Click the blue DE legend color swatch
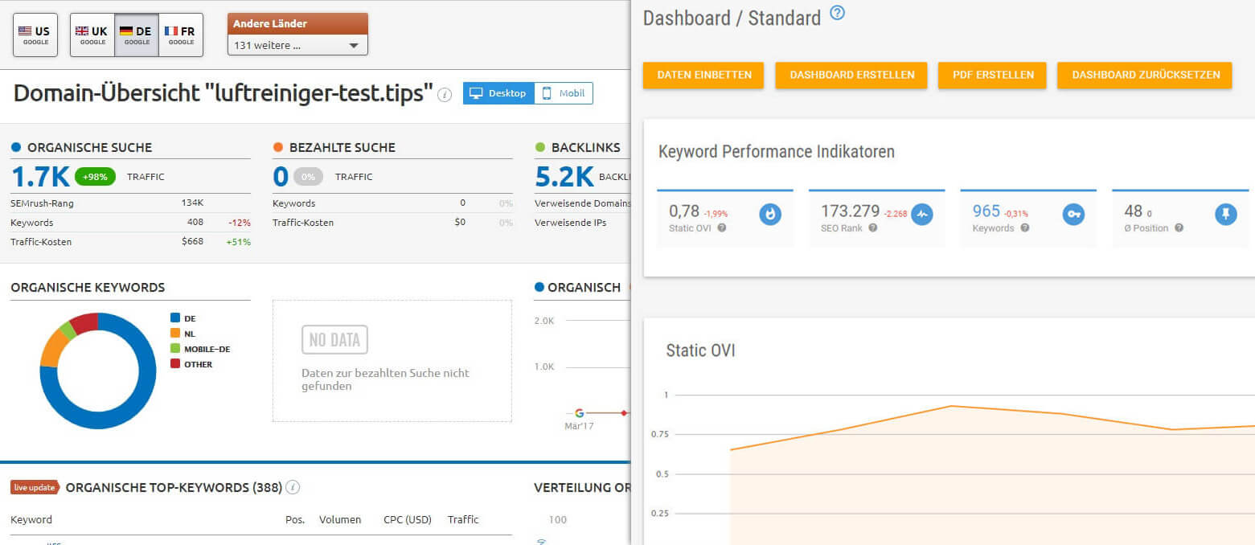 pyautogui.click(x=174, y=318)
